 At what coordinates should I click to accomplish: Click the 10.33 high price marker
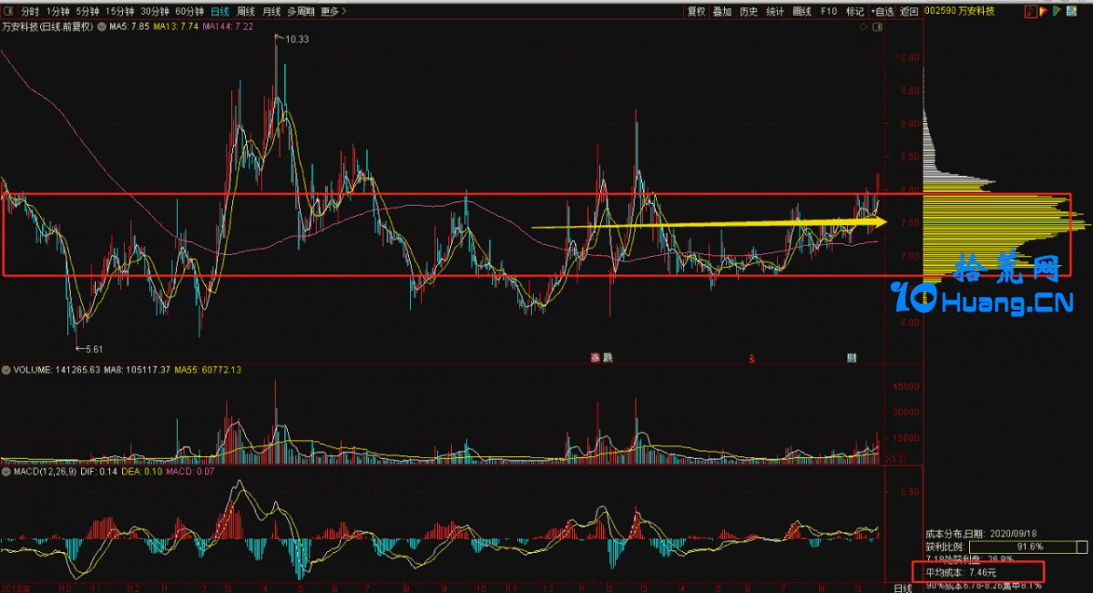click(292, 39)
